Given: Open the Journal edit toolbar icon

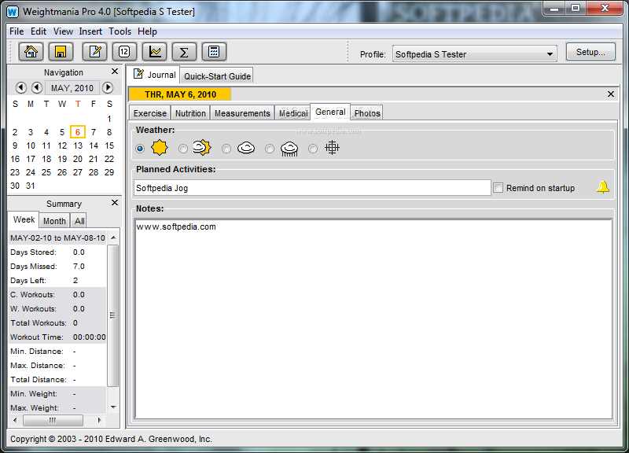Looking at the screenshot, I should [94, 52].
